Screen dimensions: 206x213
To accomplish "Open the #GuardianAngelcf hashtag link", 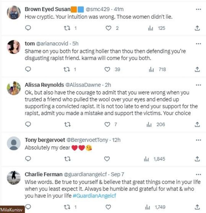I will (x=94, y=196).
